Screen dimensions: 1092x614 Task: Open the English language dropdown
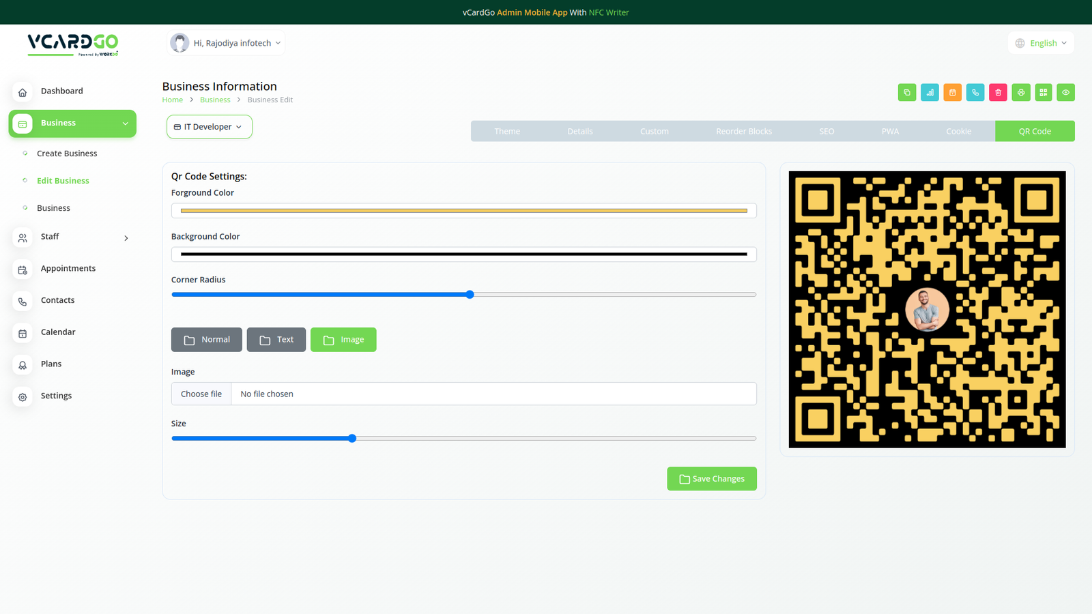(x=1041, y=43)
